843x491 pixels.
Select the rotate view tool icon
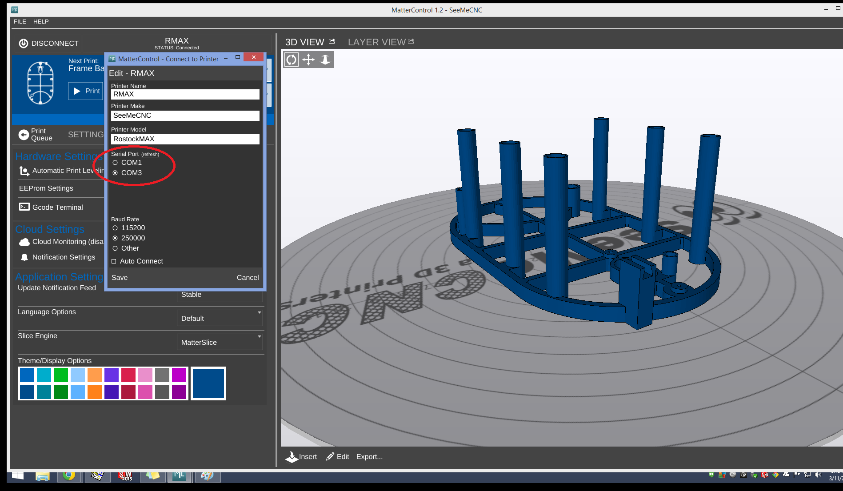[x=292, y=60]
